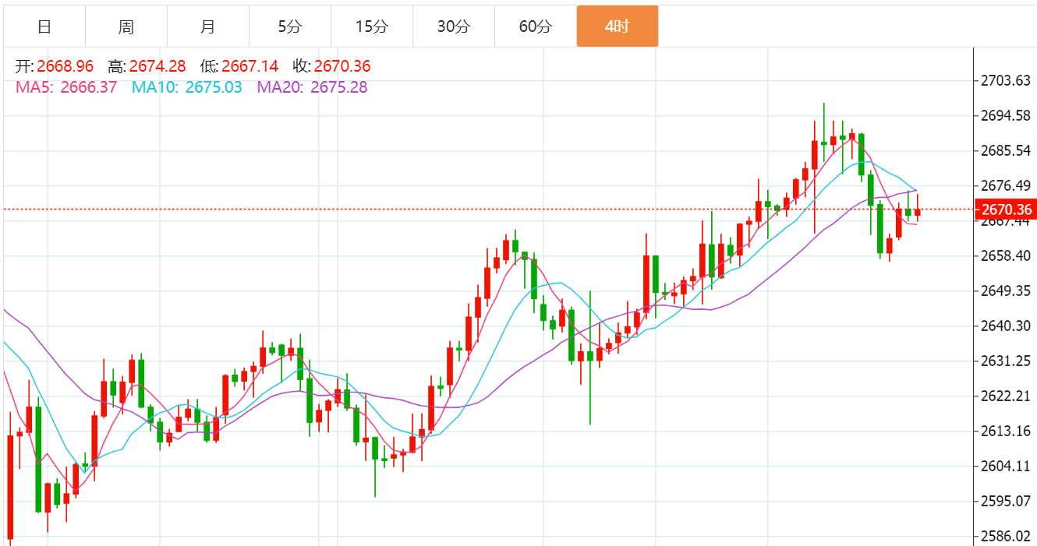Image resolution: width=1037 pixels, height=546 pixels.
Task: Select the MA20: 2675.28 indicator label
Action: [x=313, y=87]
